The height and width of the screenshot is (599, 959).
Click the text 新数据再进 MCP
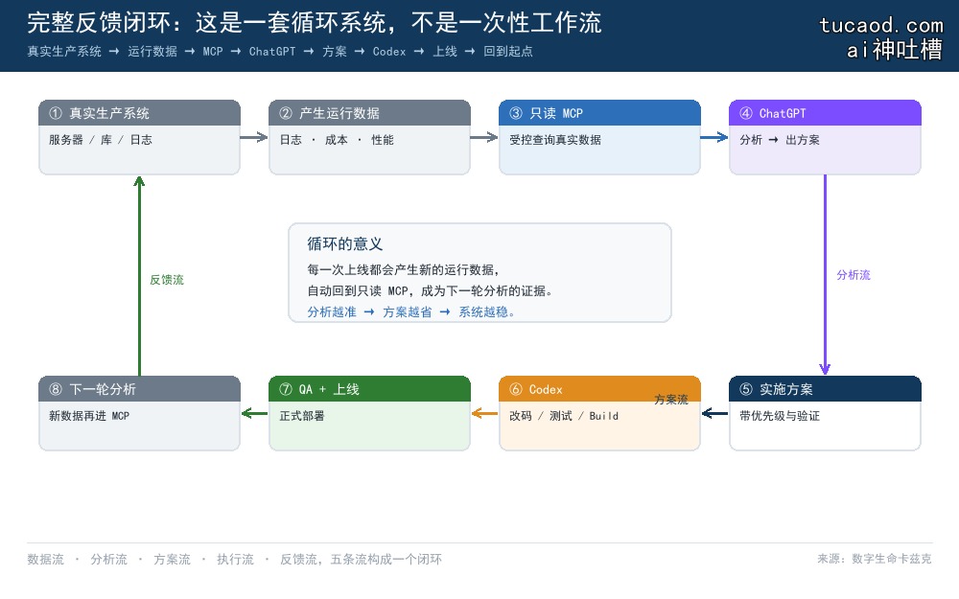click(89, 416)
